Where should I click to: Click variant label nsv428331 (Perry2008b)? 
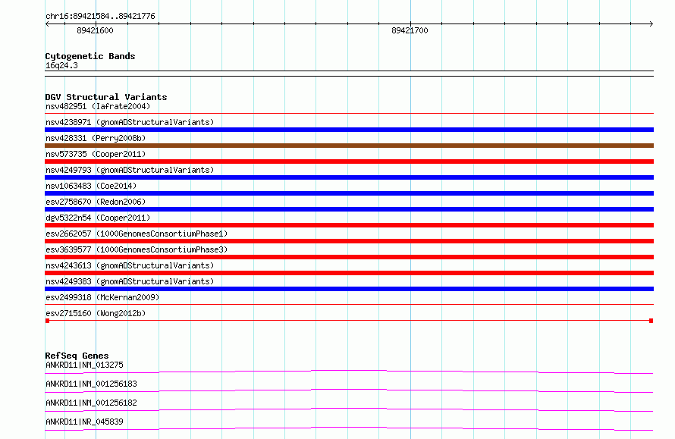[96, 138]
